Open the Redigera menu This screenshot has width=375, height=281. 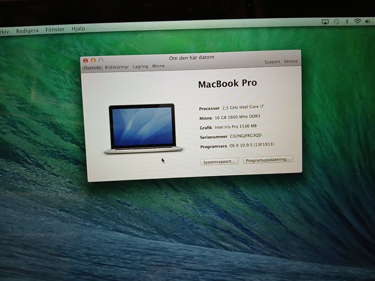tap(27, 30)
